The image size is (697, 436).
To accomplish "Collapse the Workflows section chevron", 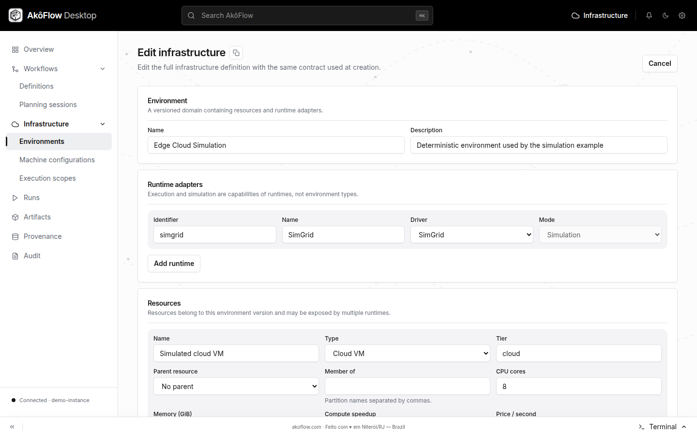I will coord(103,69).
